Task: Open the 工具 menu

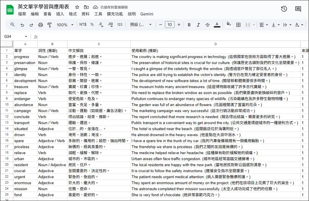Action: [x=98, y=14]
